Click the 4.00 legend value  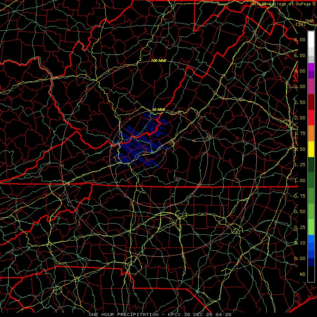[300, 71]
